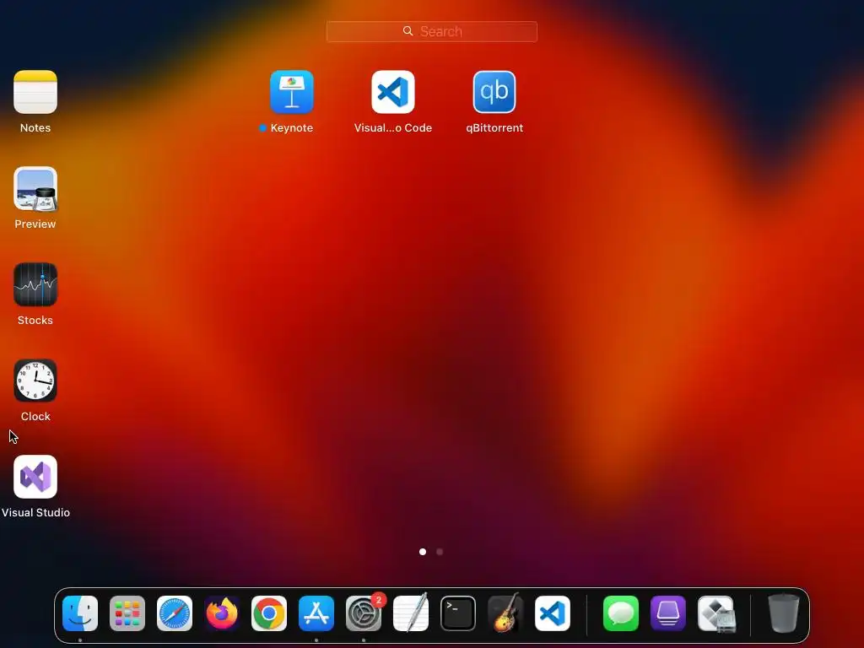This screenshot has height=648, width=864.
Task: Launch the Clock app
Action: point(35,381)
